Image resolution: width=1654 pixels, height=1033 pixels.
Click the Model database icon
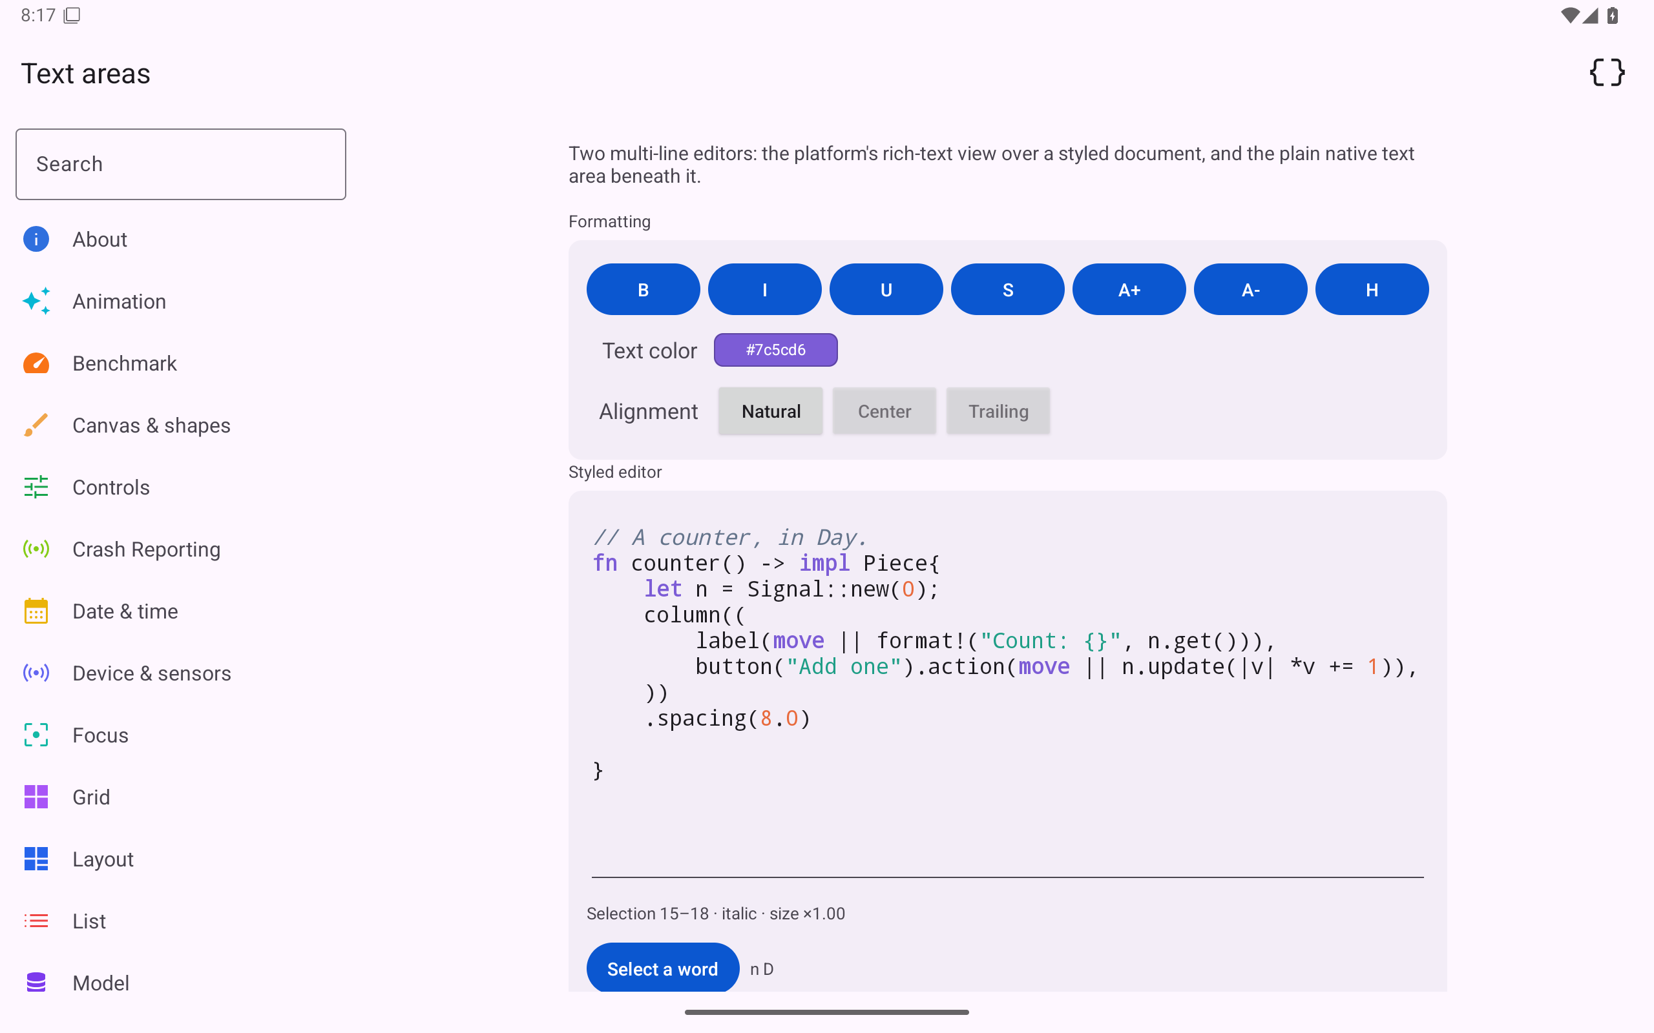(x=36, y=983)
